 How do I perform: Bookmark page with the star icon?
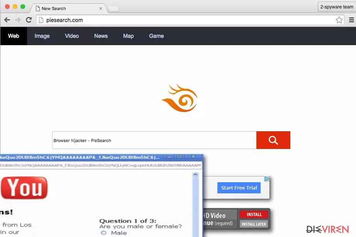(x=339, y=20)
